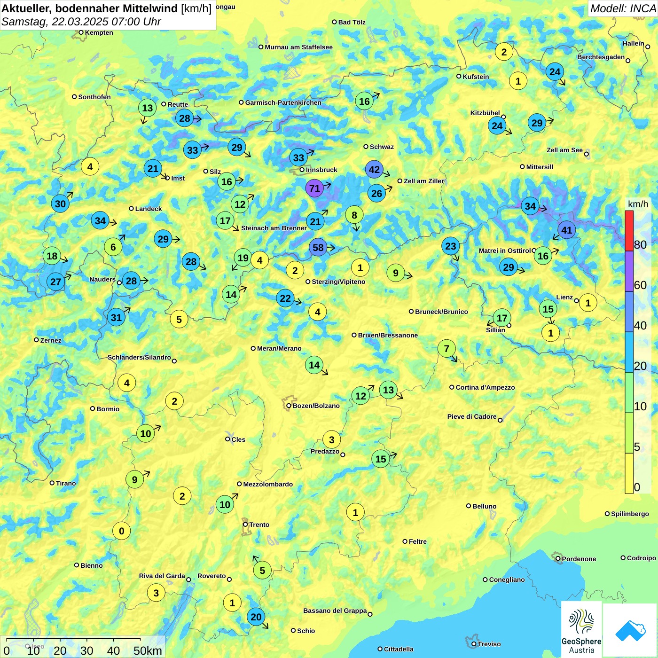
Task: Click the Riva del Garda label
Action: tap(162, 576)
